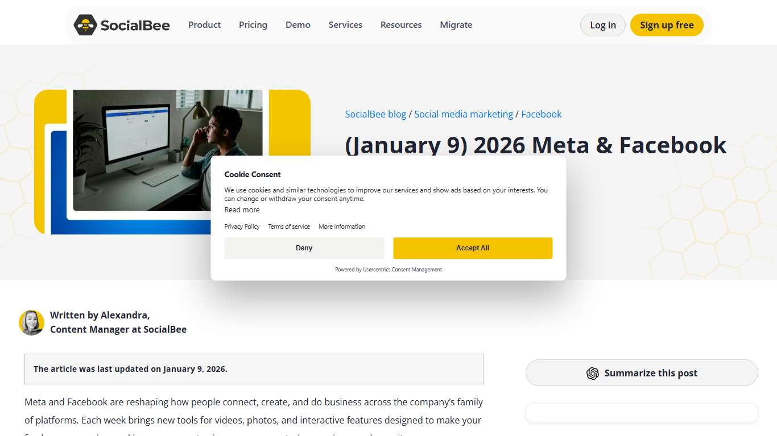The image size is (777, 436).
Task: Click the OpenAI icon on the summarize button
Action: pos(593,373)
